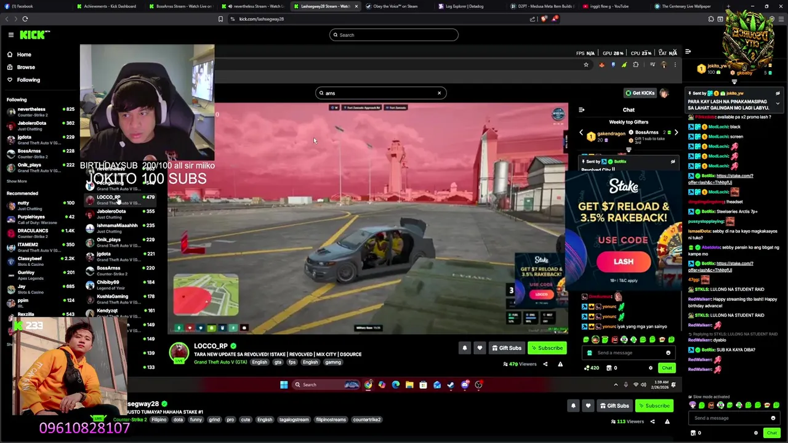Collapse pinned message chevron in outer chat

click(778, 104)
